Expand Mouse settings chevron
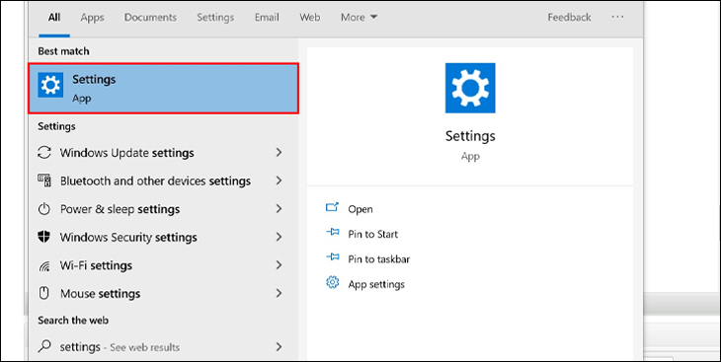This screenshot has width=721, height=362. 279,293
